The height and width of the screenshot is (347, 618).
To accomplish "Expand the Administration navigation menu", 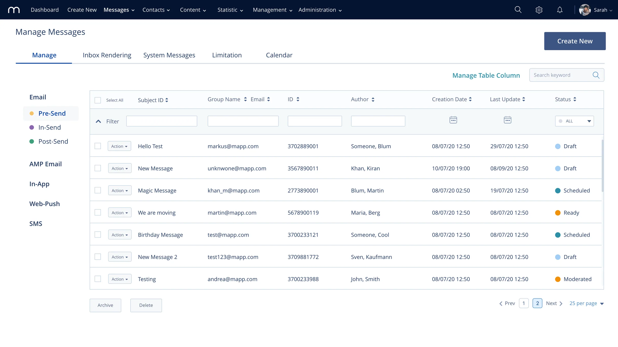I will click(320, 10).
